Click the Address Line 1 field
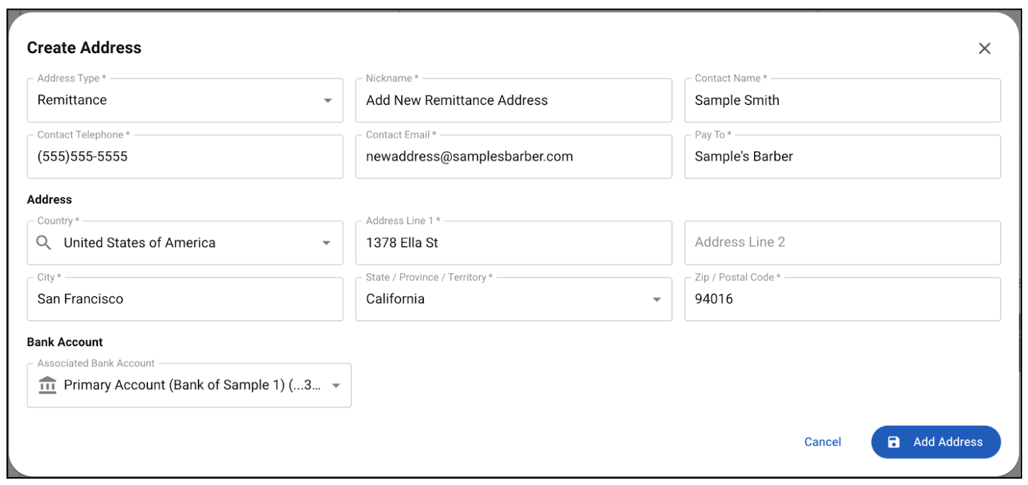The width and height of the screenshot is (1028, 485). [513, 242]
